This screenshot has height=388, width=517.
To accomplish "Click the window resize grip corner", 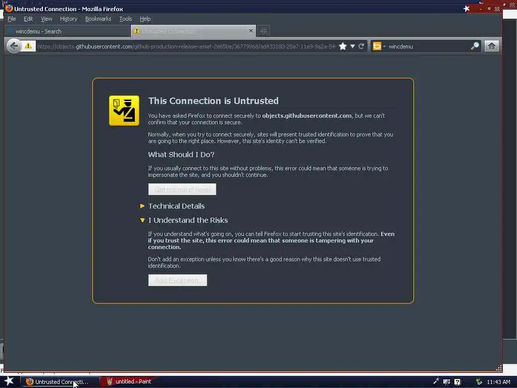I will point(499,368).
